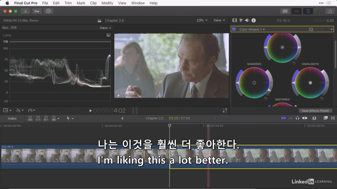
Task: Reset the Shadows color wheel
Action: (x=266, y=98)
